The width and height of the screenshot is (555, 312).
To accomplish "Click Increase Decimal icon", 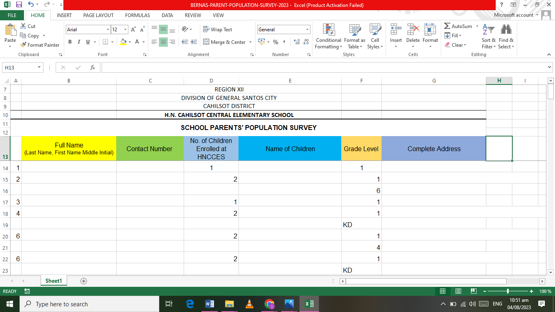I will pyautogui.click(x=297, y=42).
